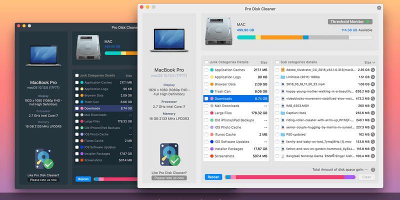This screenshot has height=200, width=400.
Task: Click 114.38 GB Available text
Action: [x=356, y=30]
